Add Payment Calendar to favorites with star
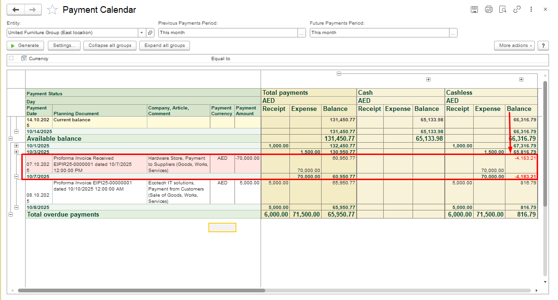Screen dimensions: 558x300 53,10
